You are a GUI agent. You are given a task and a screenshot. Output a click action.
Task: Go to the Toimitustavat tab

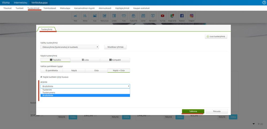(x=50, y=8)
